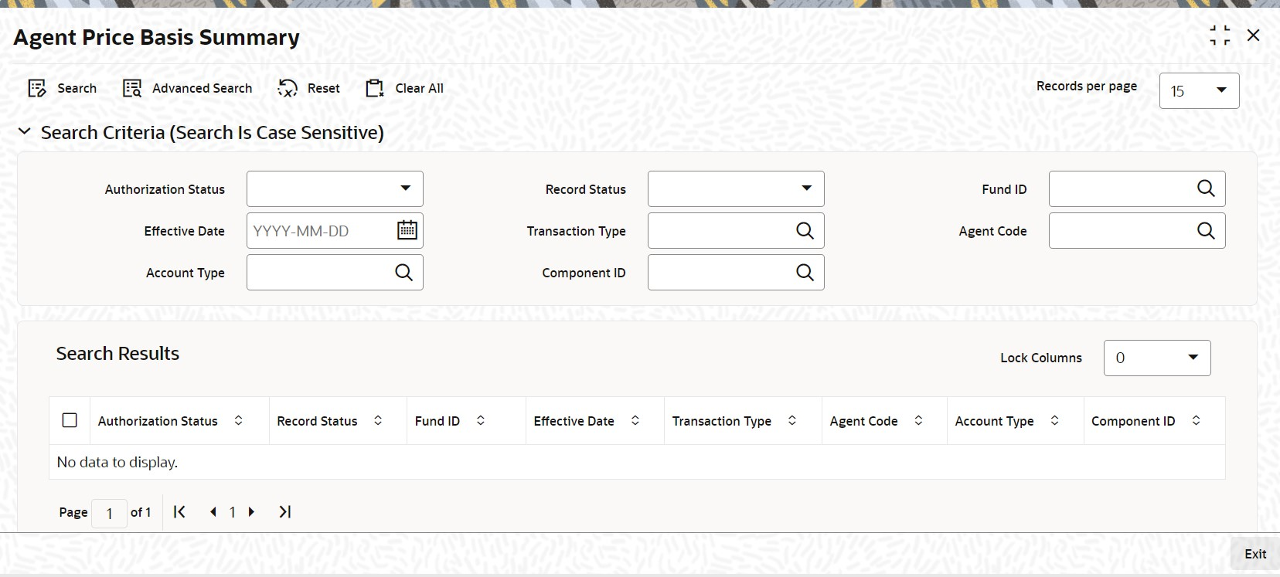Screen dimensions: 1280x577
Task: Sort by Record Status column
Action: 378,420
